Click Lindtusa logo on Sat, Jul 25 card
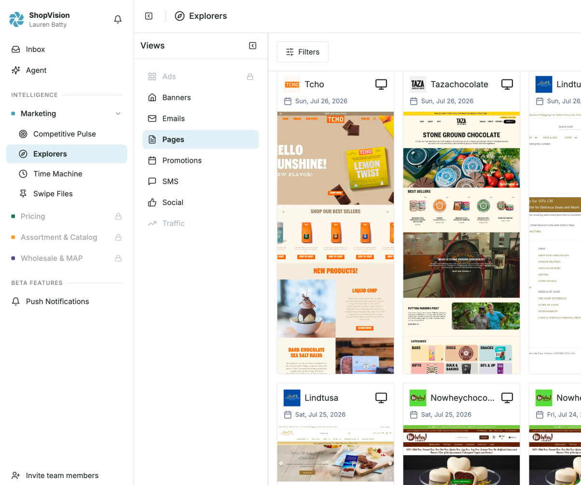 [x=292, y=398]
